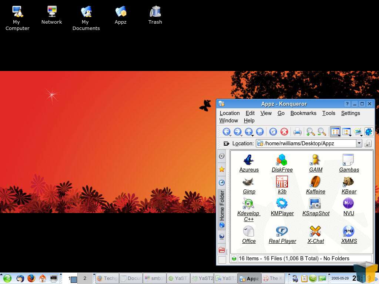Click the Home icon in Konqueror's toolbar

point(260,132)
